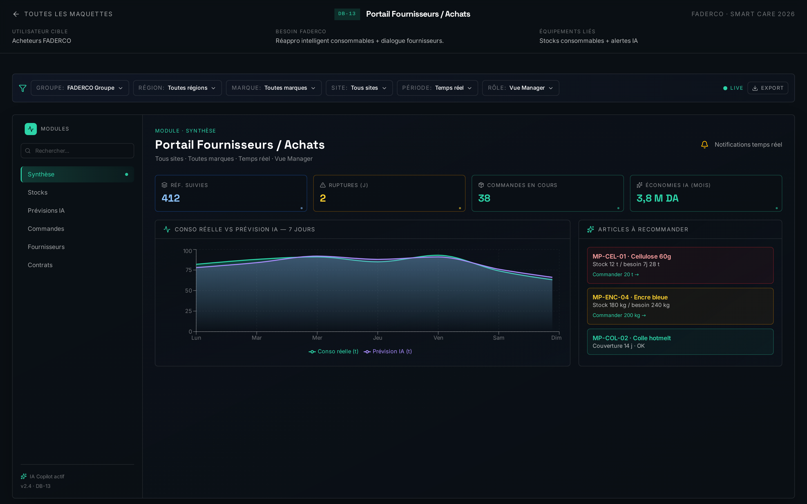Screen dimensions: 807x504
Task: Click the filter funnel icon
Action: pos(23,88)
